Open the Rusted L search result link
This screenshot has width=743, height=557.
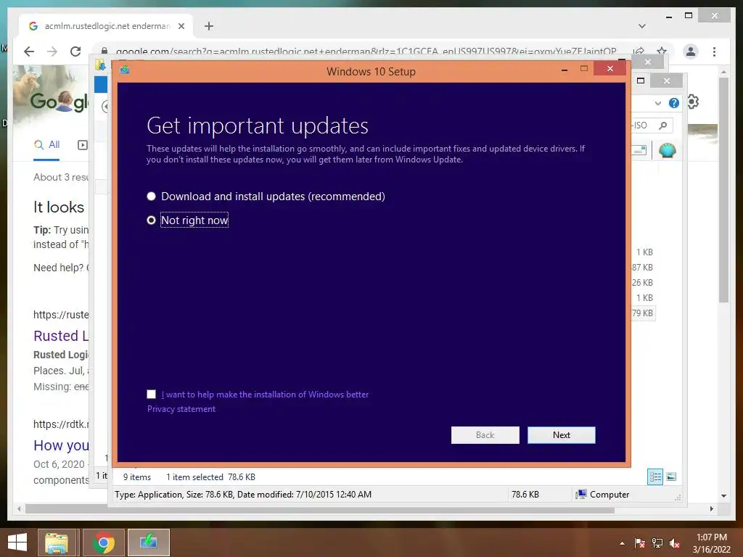pyautogui.click(x=61, y=335)
